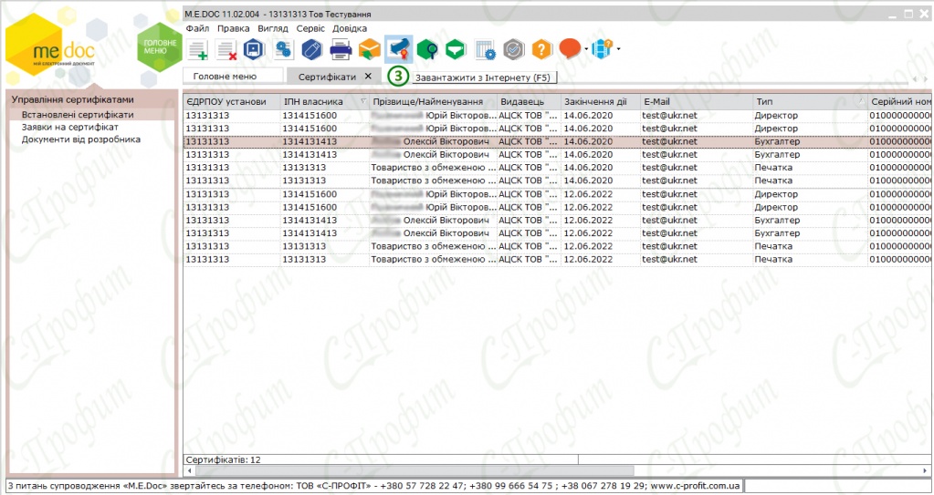The image size is (934, 495).
Task: Open the Вигляд menu
Action: pos(273,28)
